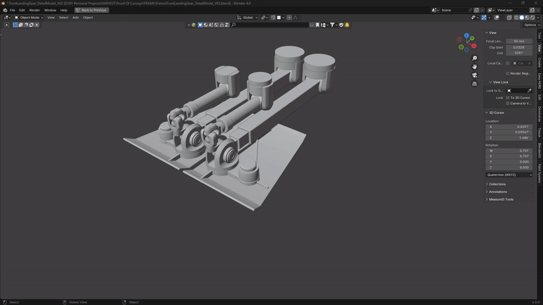
Task: Open the funnel filter dropdown
Action: (x=333, y=25)
